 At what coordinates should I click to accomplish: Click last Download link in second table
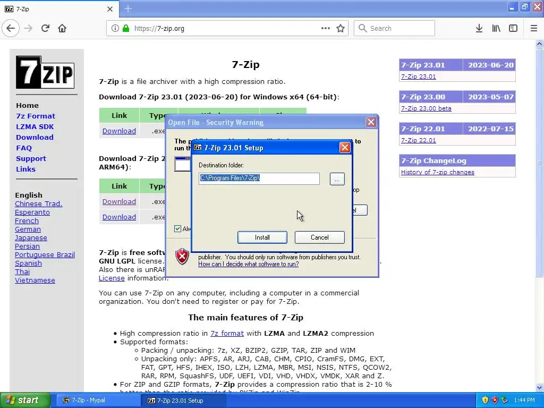[x=119, y=217]
